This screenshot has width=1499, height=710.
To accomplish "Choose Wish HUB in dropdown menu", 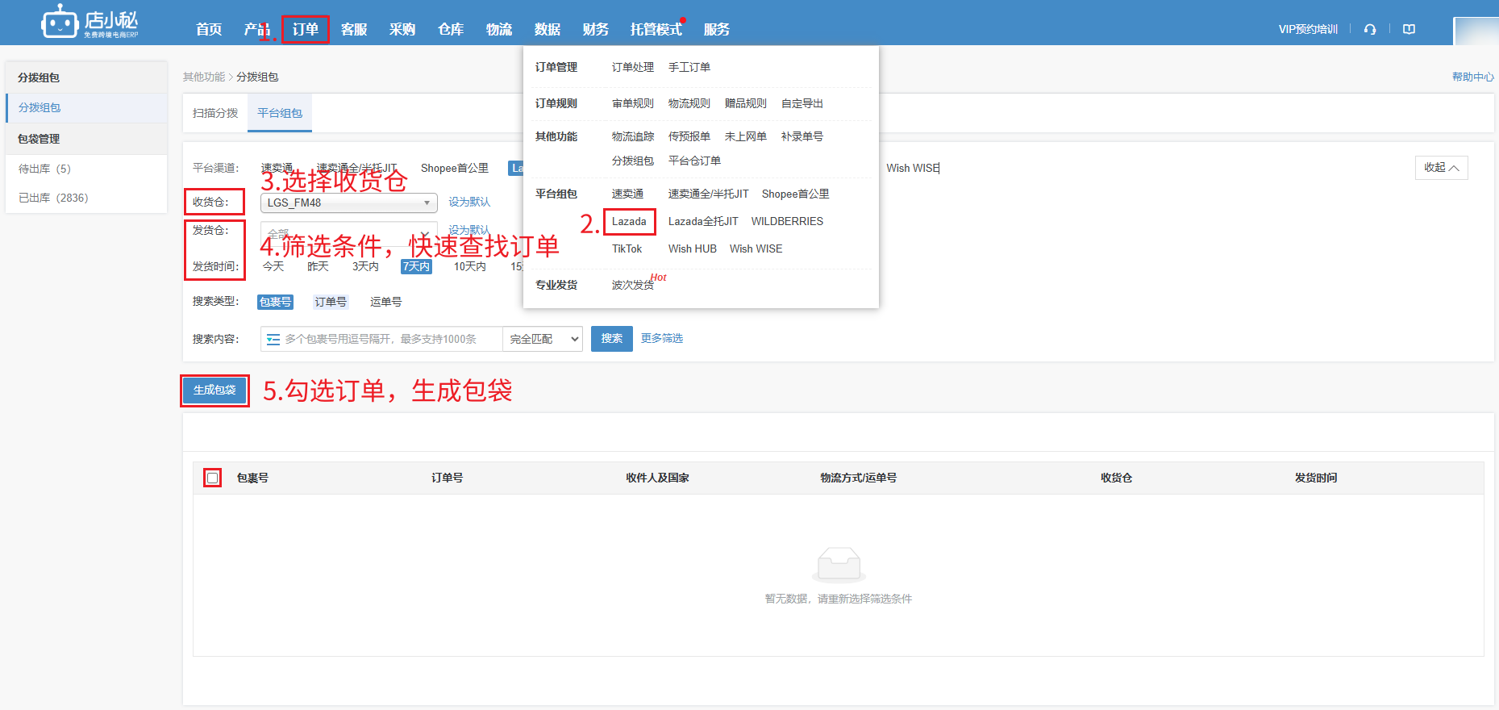I will coord(693,248).
